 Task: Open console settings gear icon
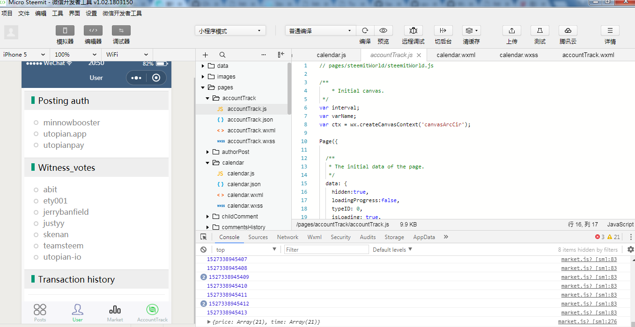(x=631, y=250)
